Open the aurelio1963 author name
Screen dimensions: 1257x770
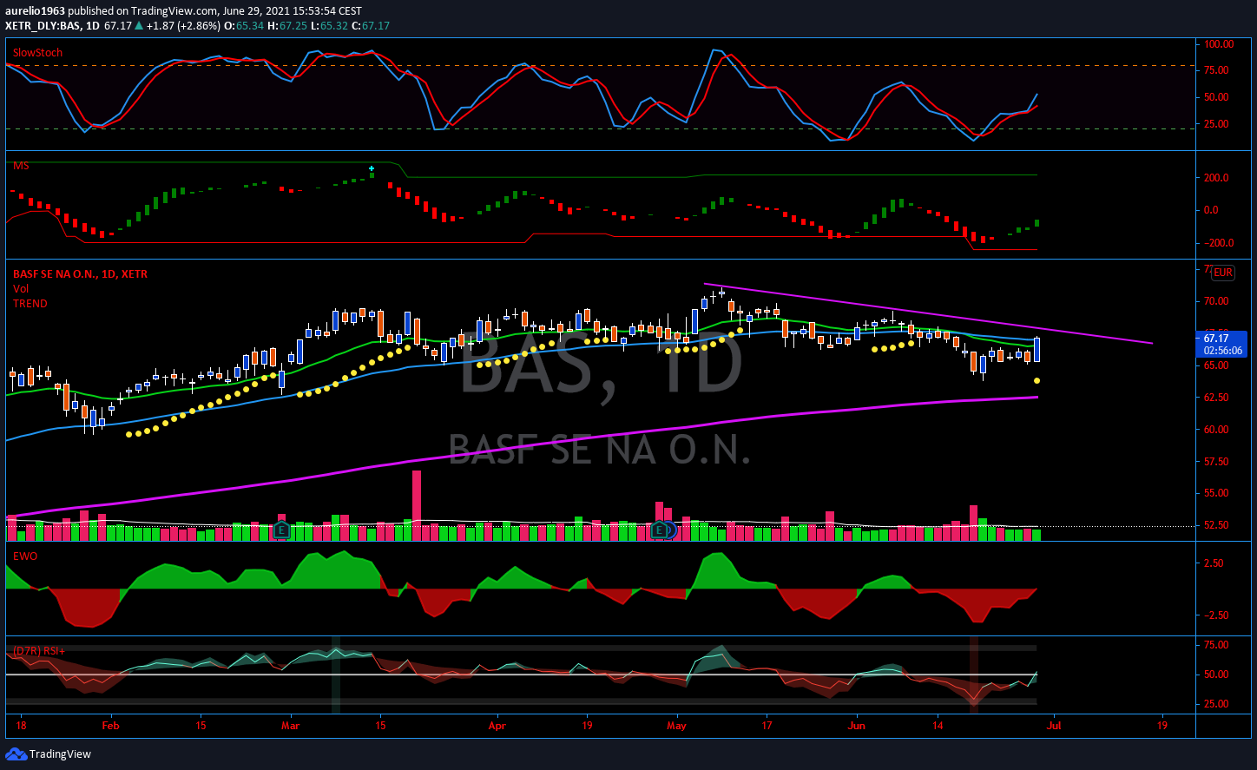[x=35, y=10]
